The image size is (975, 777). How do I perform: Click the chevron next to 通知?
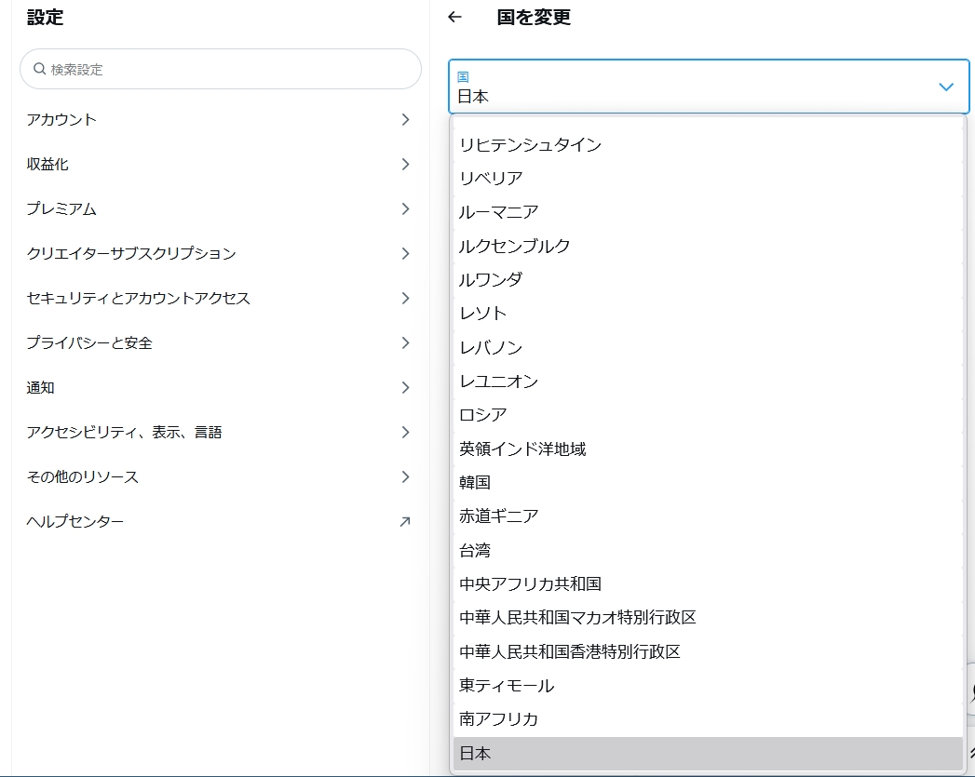[x=405, y=388]
